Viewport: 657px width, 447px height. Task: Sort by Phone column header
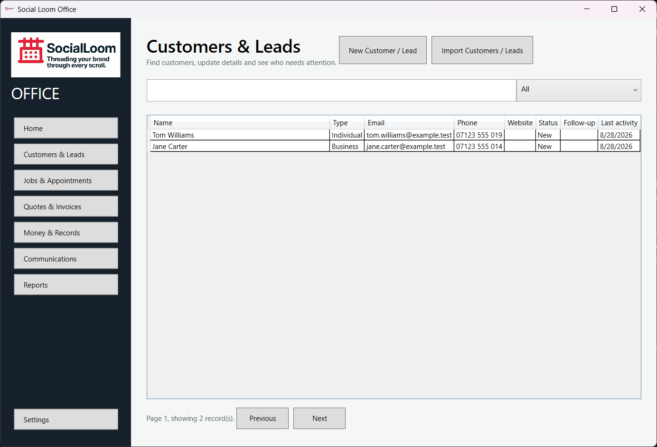(x=479, y=123)
